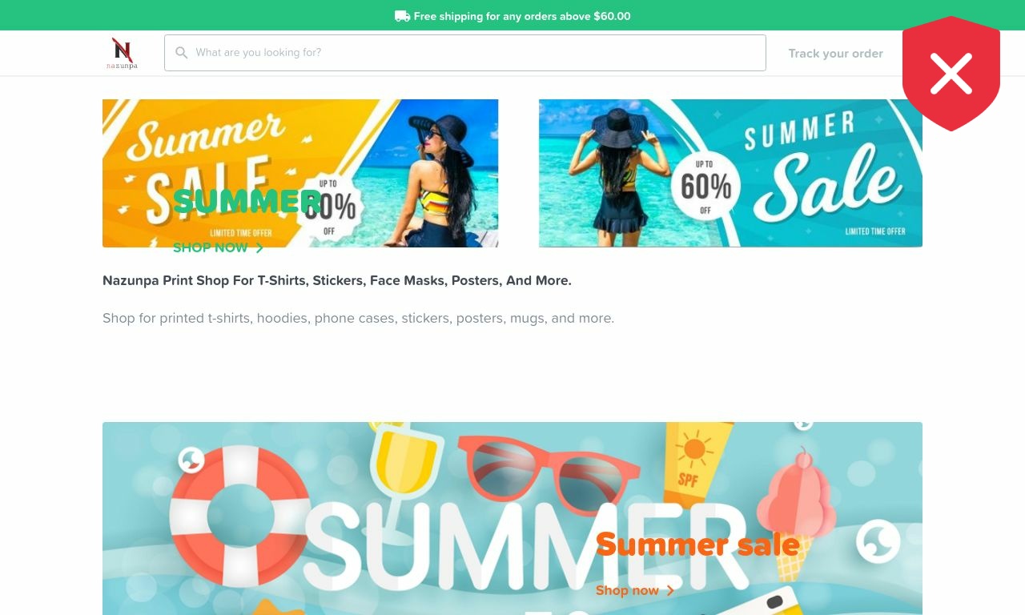Click the green chevron beside SHOP NOW
1025x615 pixels.
click(x=259, y=248)
